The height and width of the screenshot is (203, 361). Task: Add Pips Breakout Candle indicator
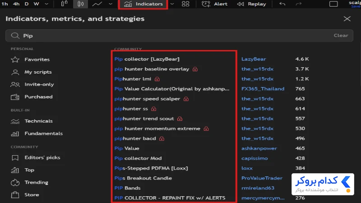[143, 178]
